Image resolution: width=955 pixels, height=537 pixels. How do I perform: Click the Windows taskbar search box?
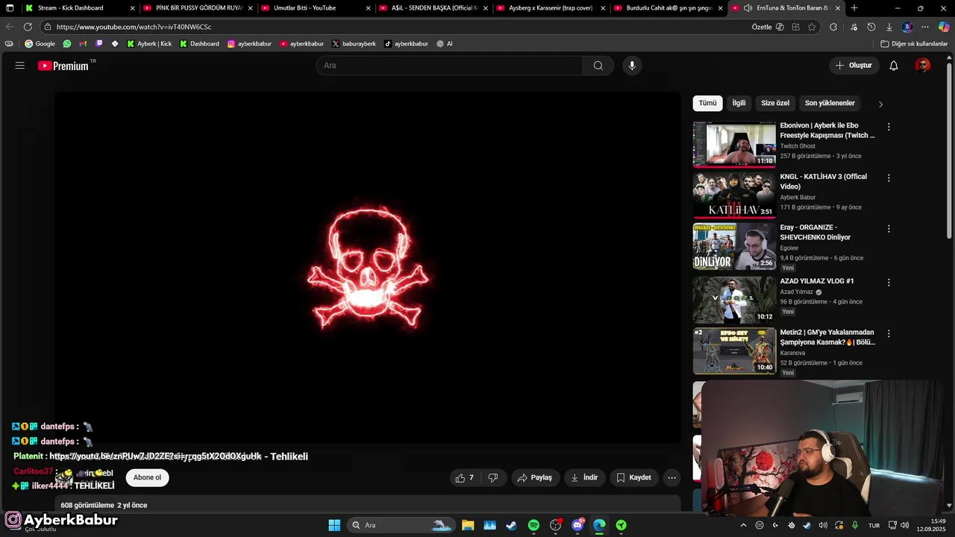click(x=401, y=525)
